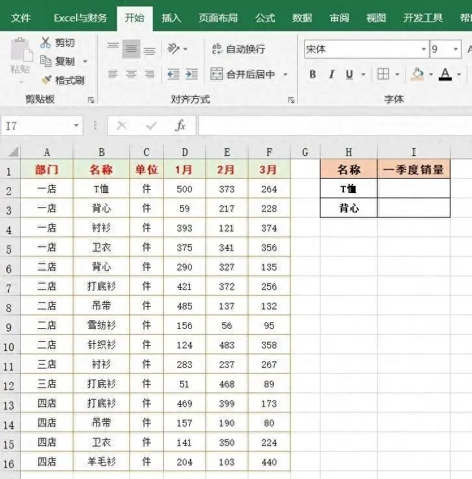
Task: Switch to the 数据 (Data) tab
Action: tap(302, 18)
